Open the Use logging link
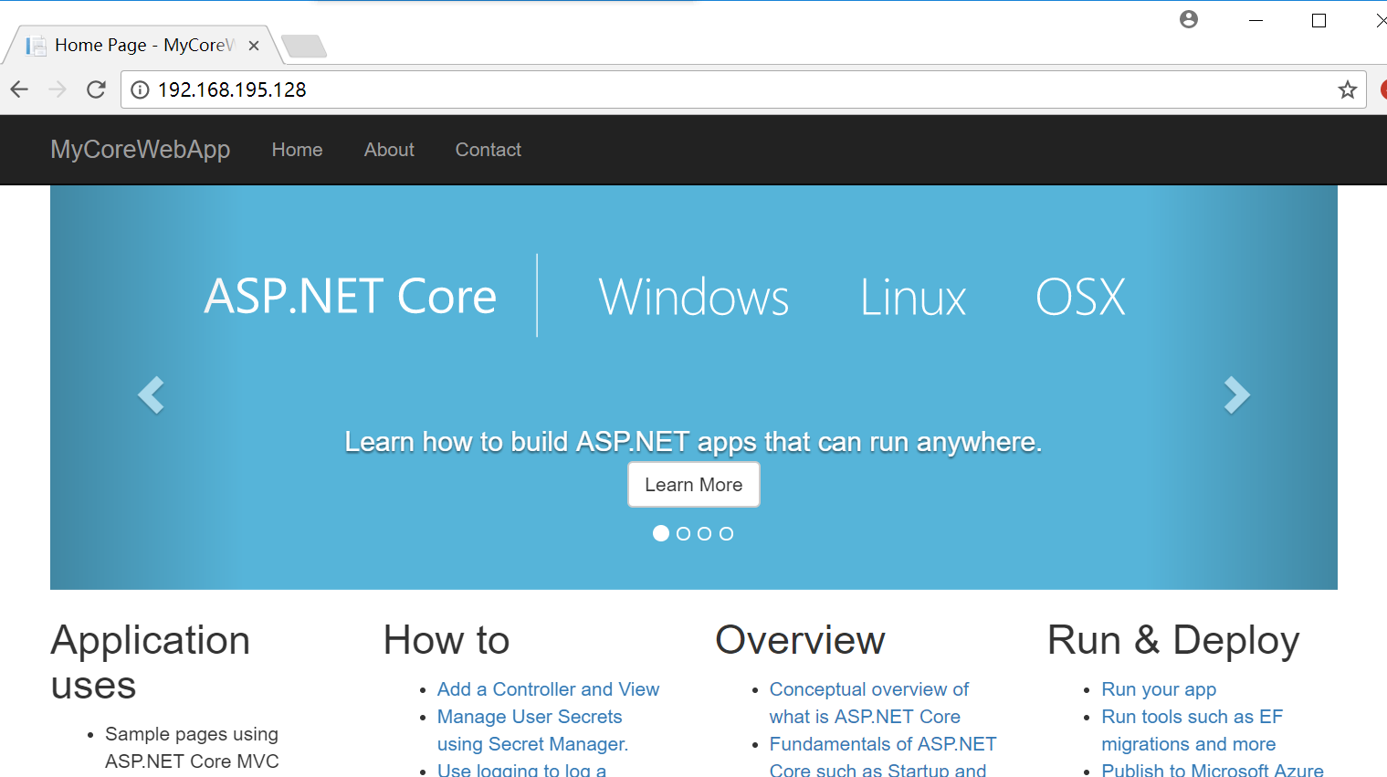 click(x=521, y=770)
